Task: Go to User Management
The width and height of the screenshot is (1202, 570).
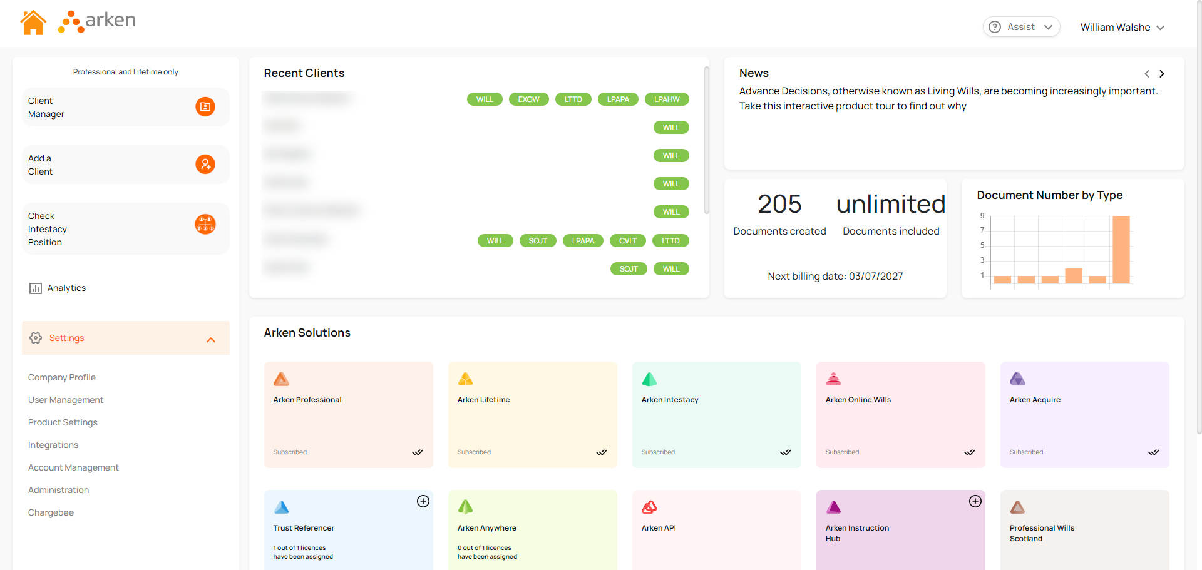Action: pos(66,400)
